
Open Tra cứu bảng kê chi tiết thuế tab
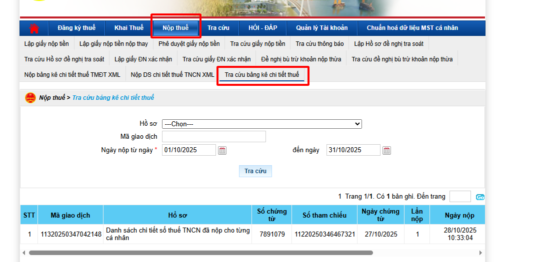pos(261,75)
